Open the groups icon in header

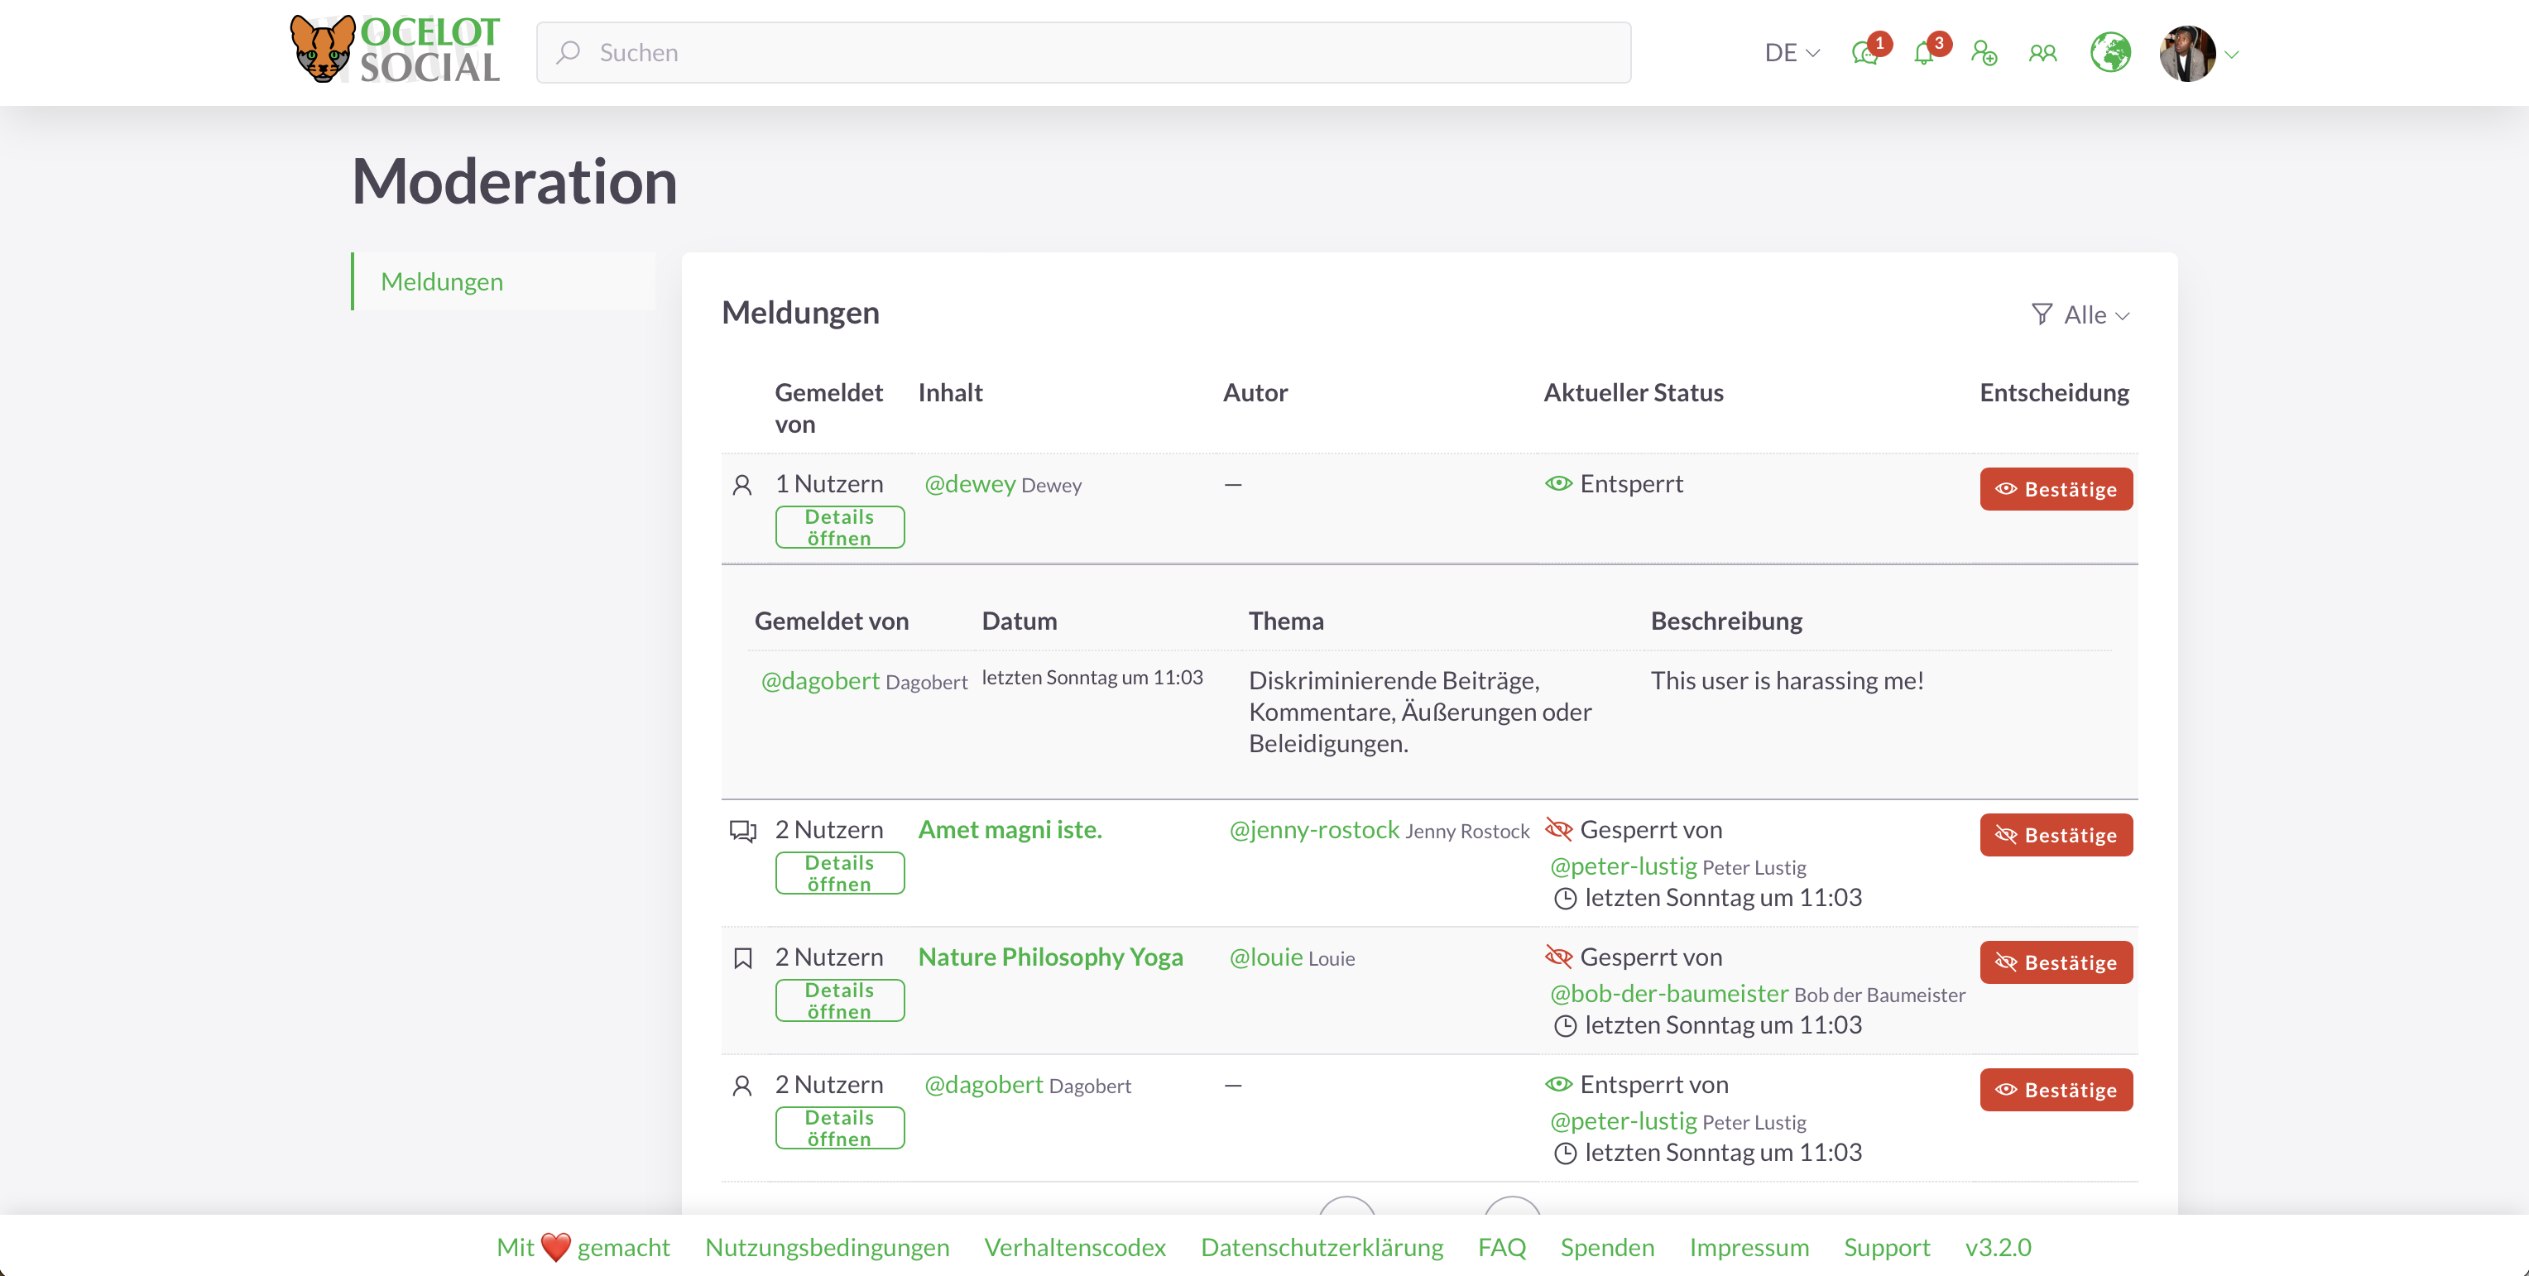pos(2043,53)
